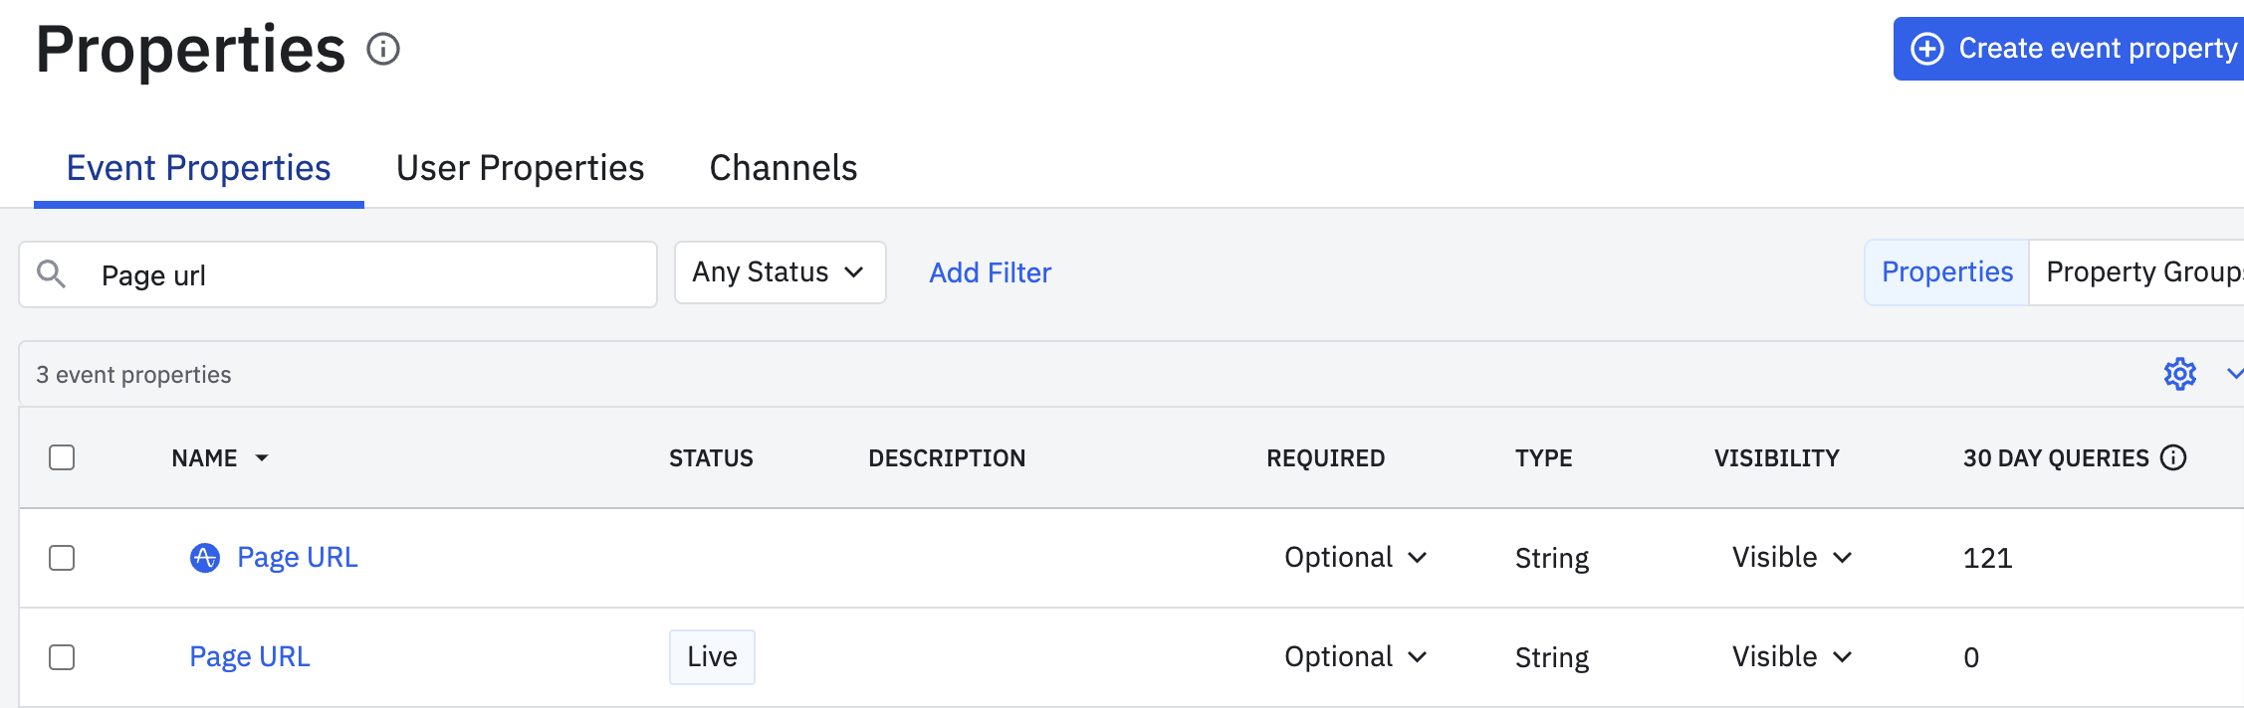Expand the chevron next to settings gear
The height and width of the screenshot is (708, 2244).
point(2234,374)
